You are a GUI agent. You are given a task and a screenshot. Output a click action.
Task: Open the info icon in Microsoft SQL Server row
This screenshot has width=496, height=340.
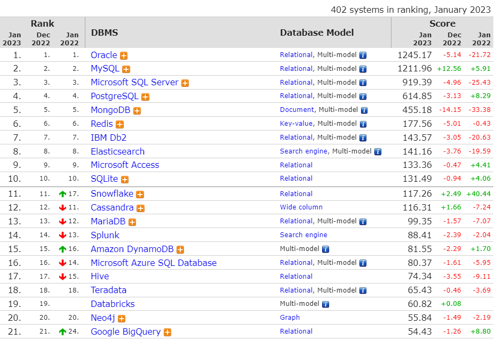363,83
